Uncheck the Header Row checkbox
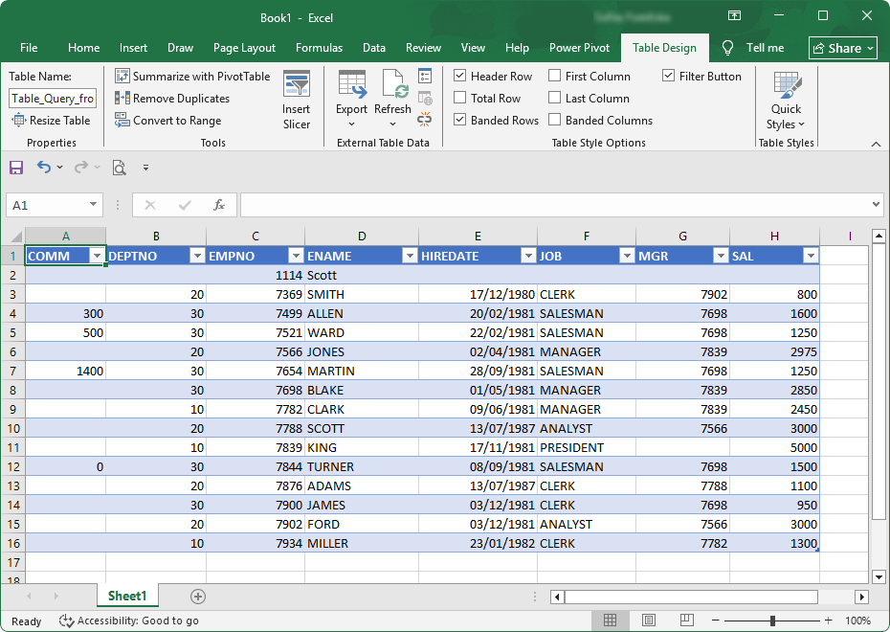890x632 pixels. click(x=460, y=76)
